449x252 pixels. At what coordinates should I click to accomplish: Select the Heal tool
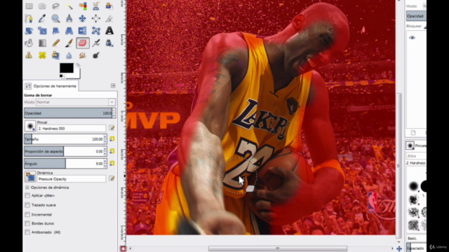click(42, 55)
